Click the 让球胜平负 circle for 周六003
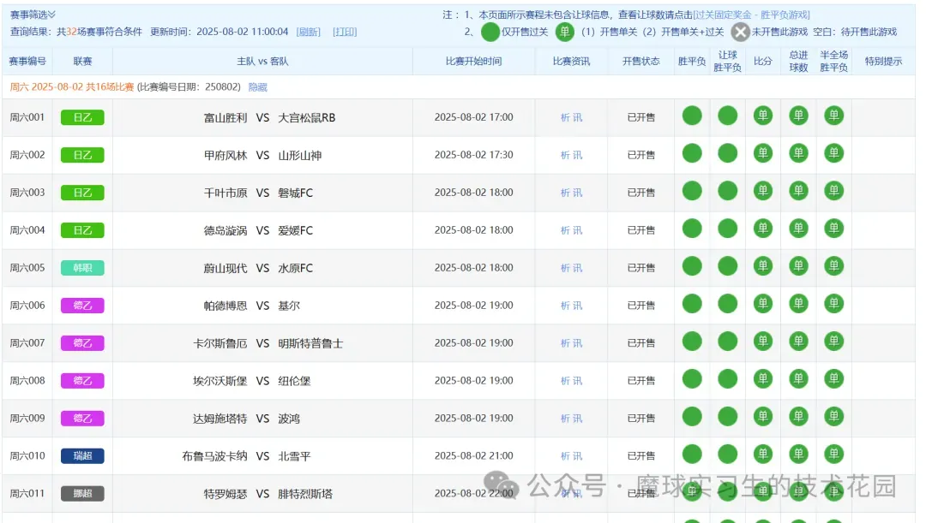The image size is (926, 523). click(x=728, y=191)
